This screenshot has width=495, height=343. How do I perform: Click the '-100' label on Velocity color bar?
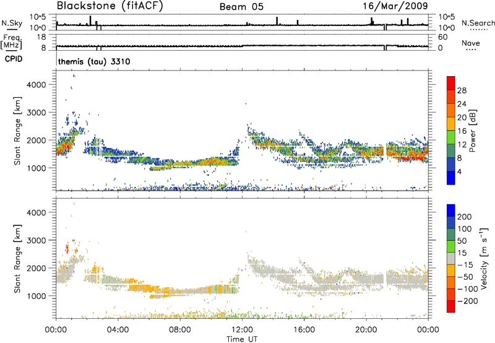click(x=467, y=289)
